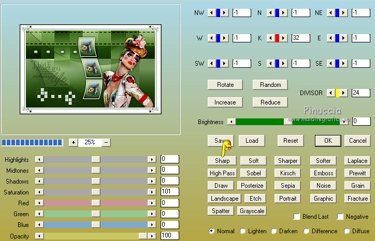Screen dimensions: 375x241
Task: Click the image preview thumbnail
Action: click(91, 69)
